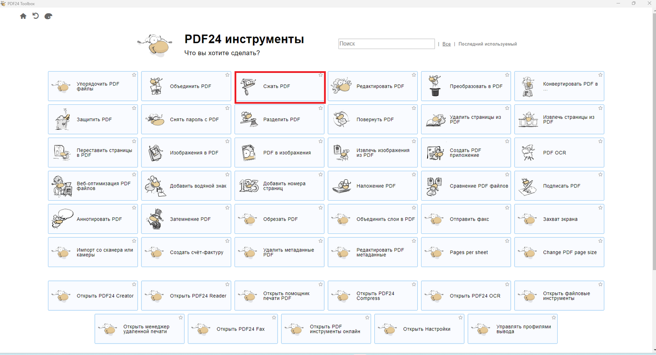
Task: Toggle favorite star on PDF OCR
Action: pyautogui.click(x=600, y=141)
